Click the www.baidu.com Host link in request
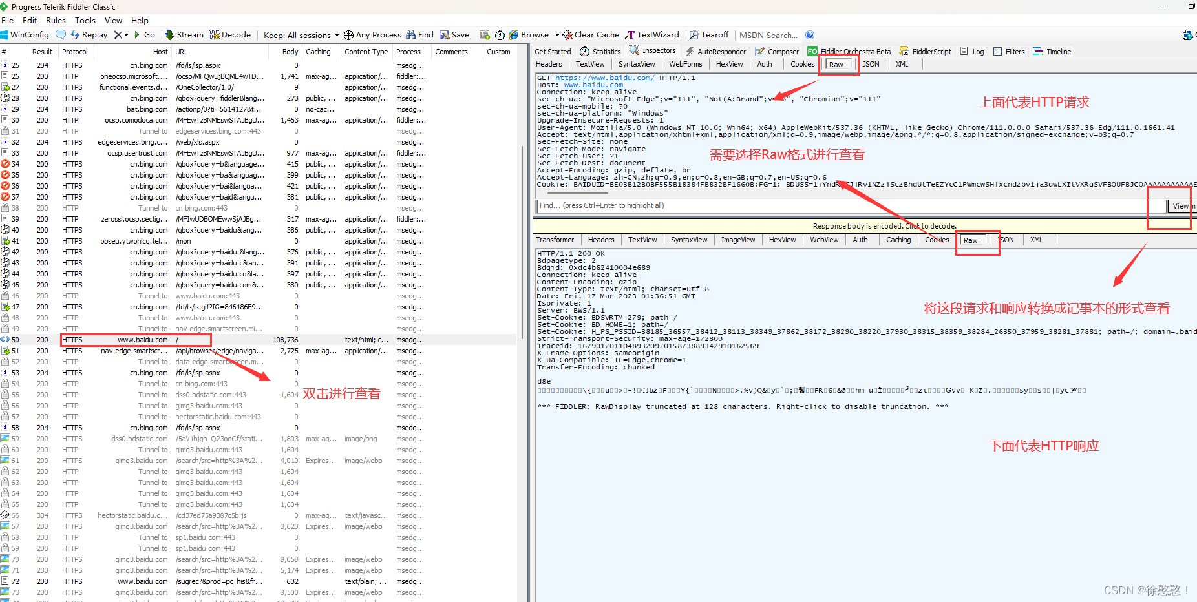 pyautogui.click(x=593, y=85)
